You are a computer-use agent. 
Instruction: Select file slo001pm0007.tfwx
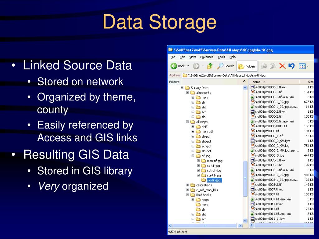(269, 190)
